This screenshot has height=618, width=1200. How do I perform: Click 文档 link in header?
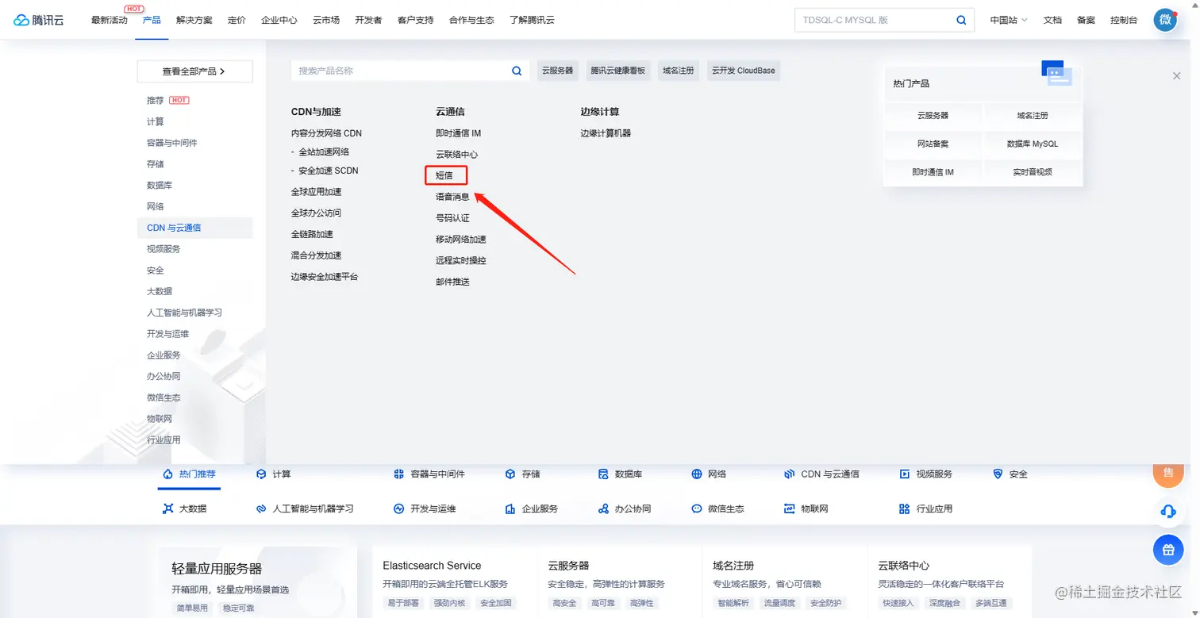point(1052,20)
